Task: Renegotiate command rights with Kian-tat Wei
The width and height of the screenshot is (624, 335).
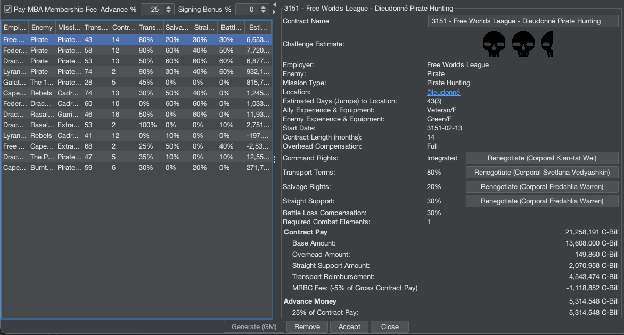Action: (542, 158)
